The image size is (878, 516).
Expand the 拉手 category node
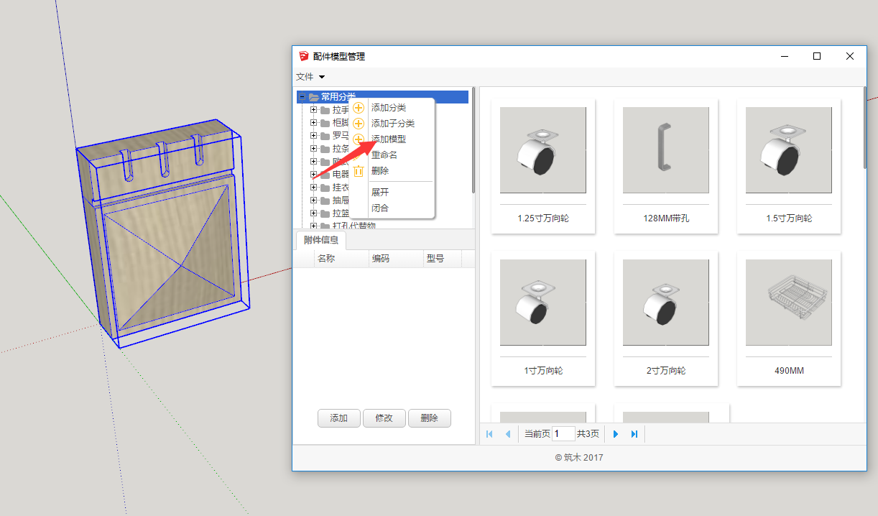(x=313, y=110)
